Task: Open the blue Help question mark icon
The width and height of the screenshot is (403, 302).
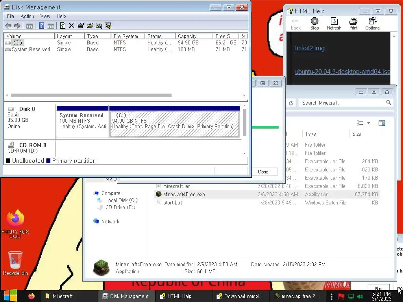Action: click(41, 26)
